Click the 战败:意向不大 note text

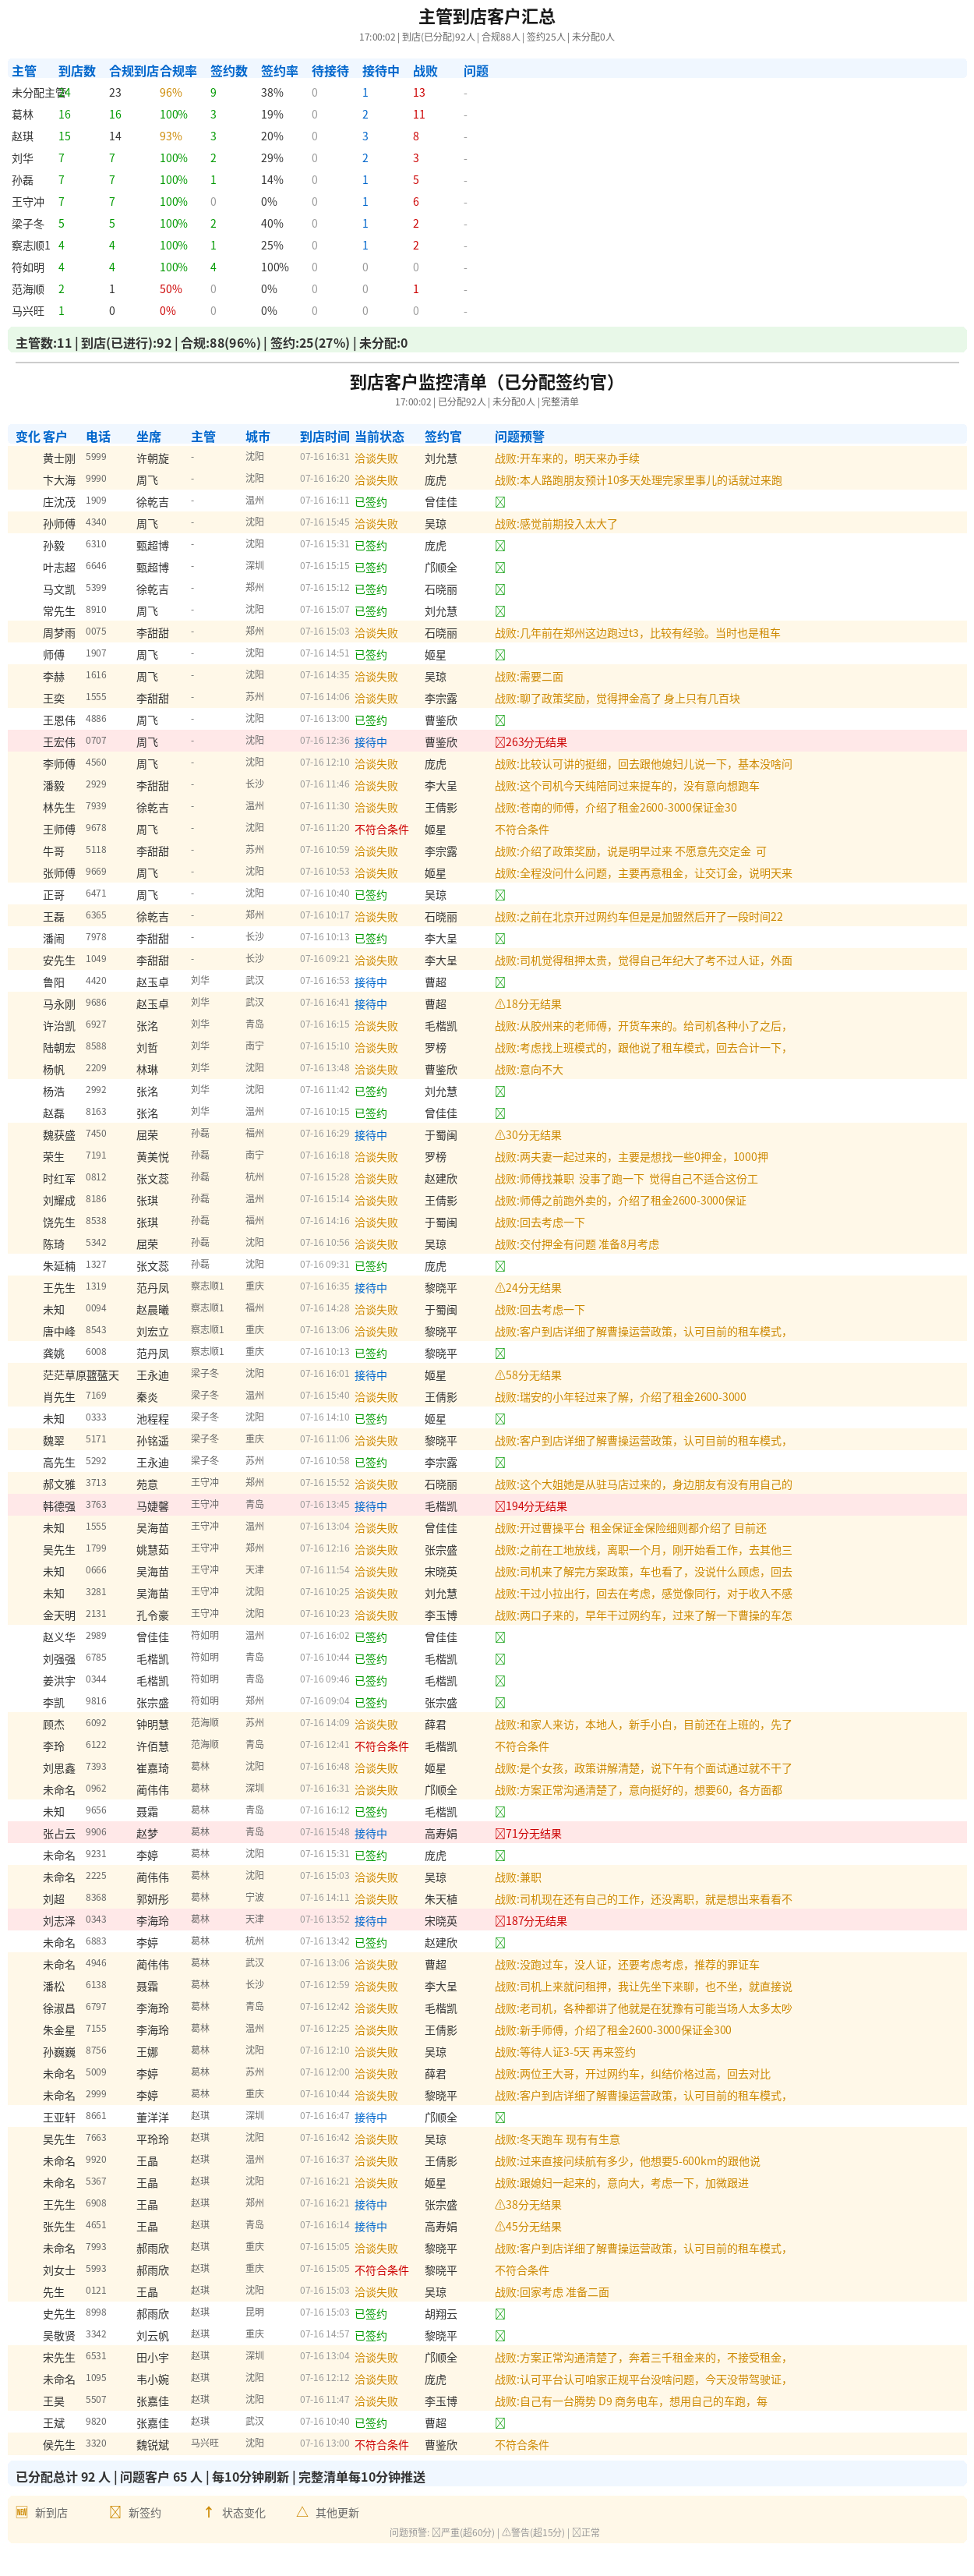pyautogui.click(x=529, y=1069)
